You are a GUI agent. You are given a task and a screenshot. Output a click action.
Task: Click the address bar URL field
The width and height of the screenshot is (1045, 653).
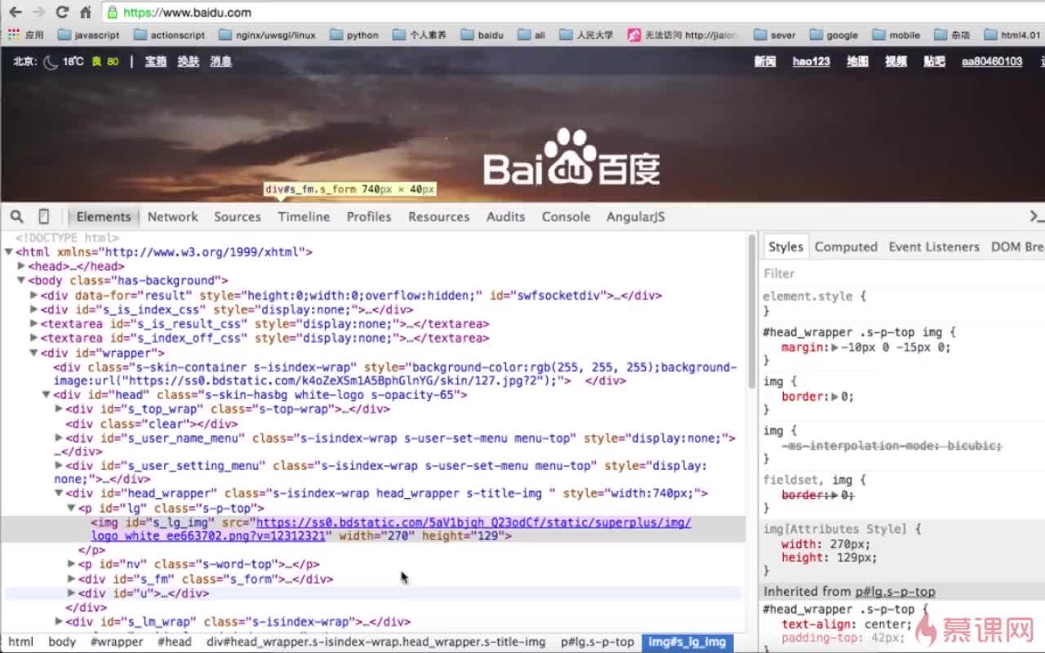pyautogui.click(x=571, y=12)
